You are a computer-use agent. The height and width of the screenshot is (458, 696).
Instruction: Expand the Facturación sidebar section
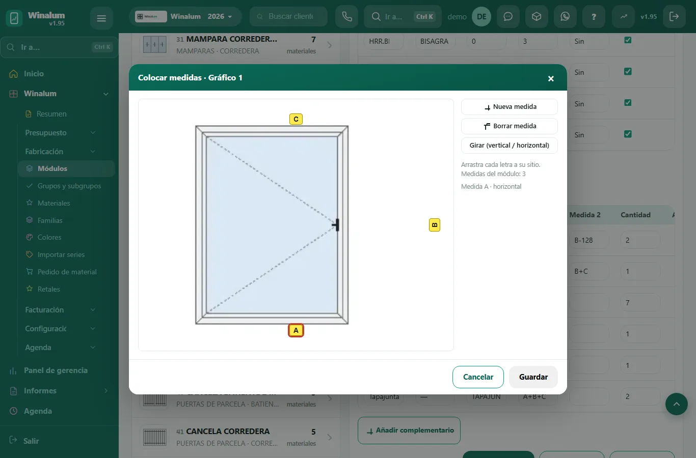(60, 310)
